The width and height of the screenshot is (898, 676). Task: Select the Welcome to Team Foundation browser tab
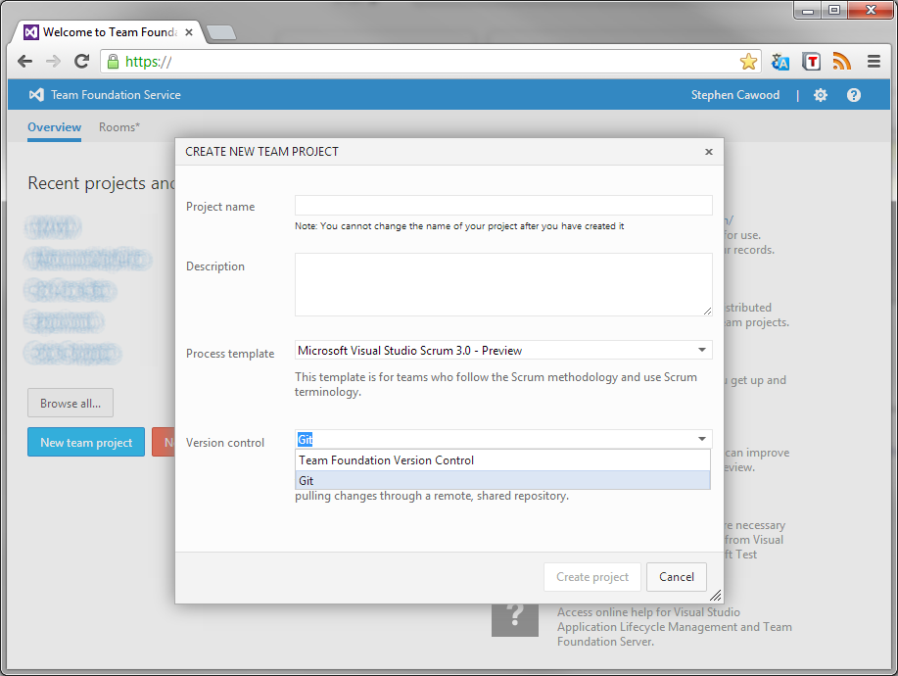click(109, 32)
